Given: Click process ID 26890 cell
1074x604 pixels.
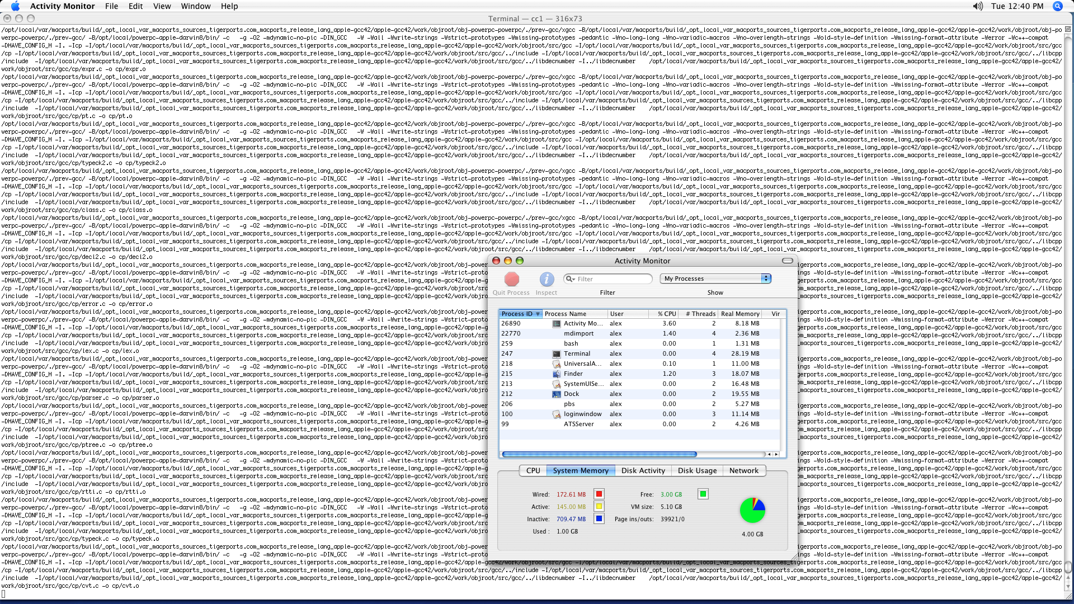Looking at the screenshot, I should point(511,324).
